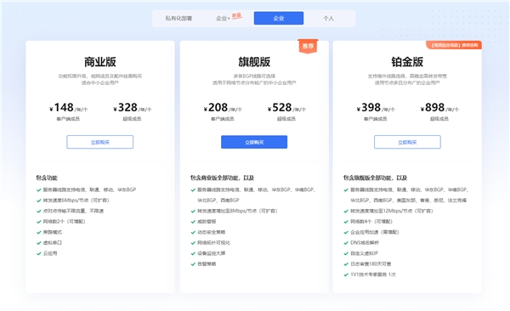Click the 铂金版 plan title
The height and width of the screenshot is (311, 510).
[407, 61]
